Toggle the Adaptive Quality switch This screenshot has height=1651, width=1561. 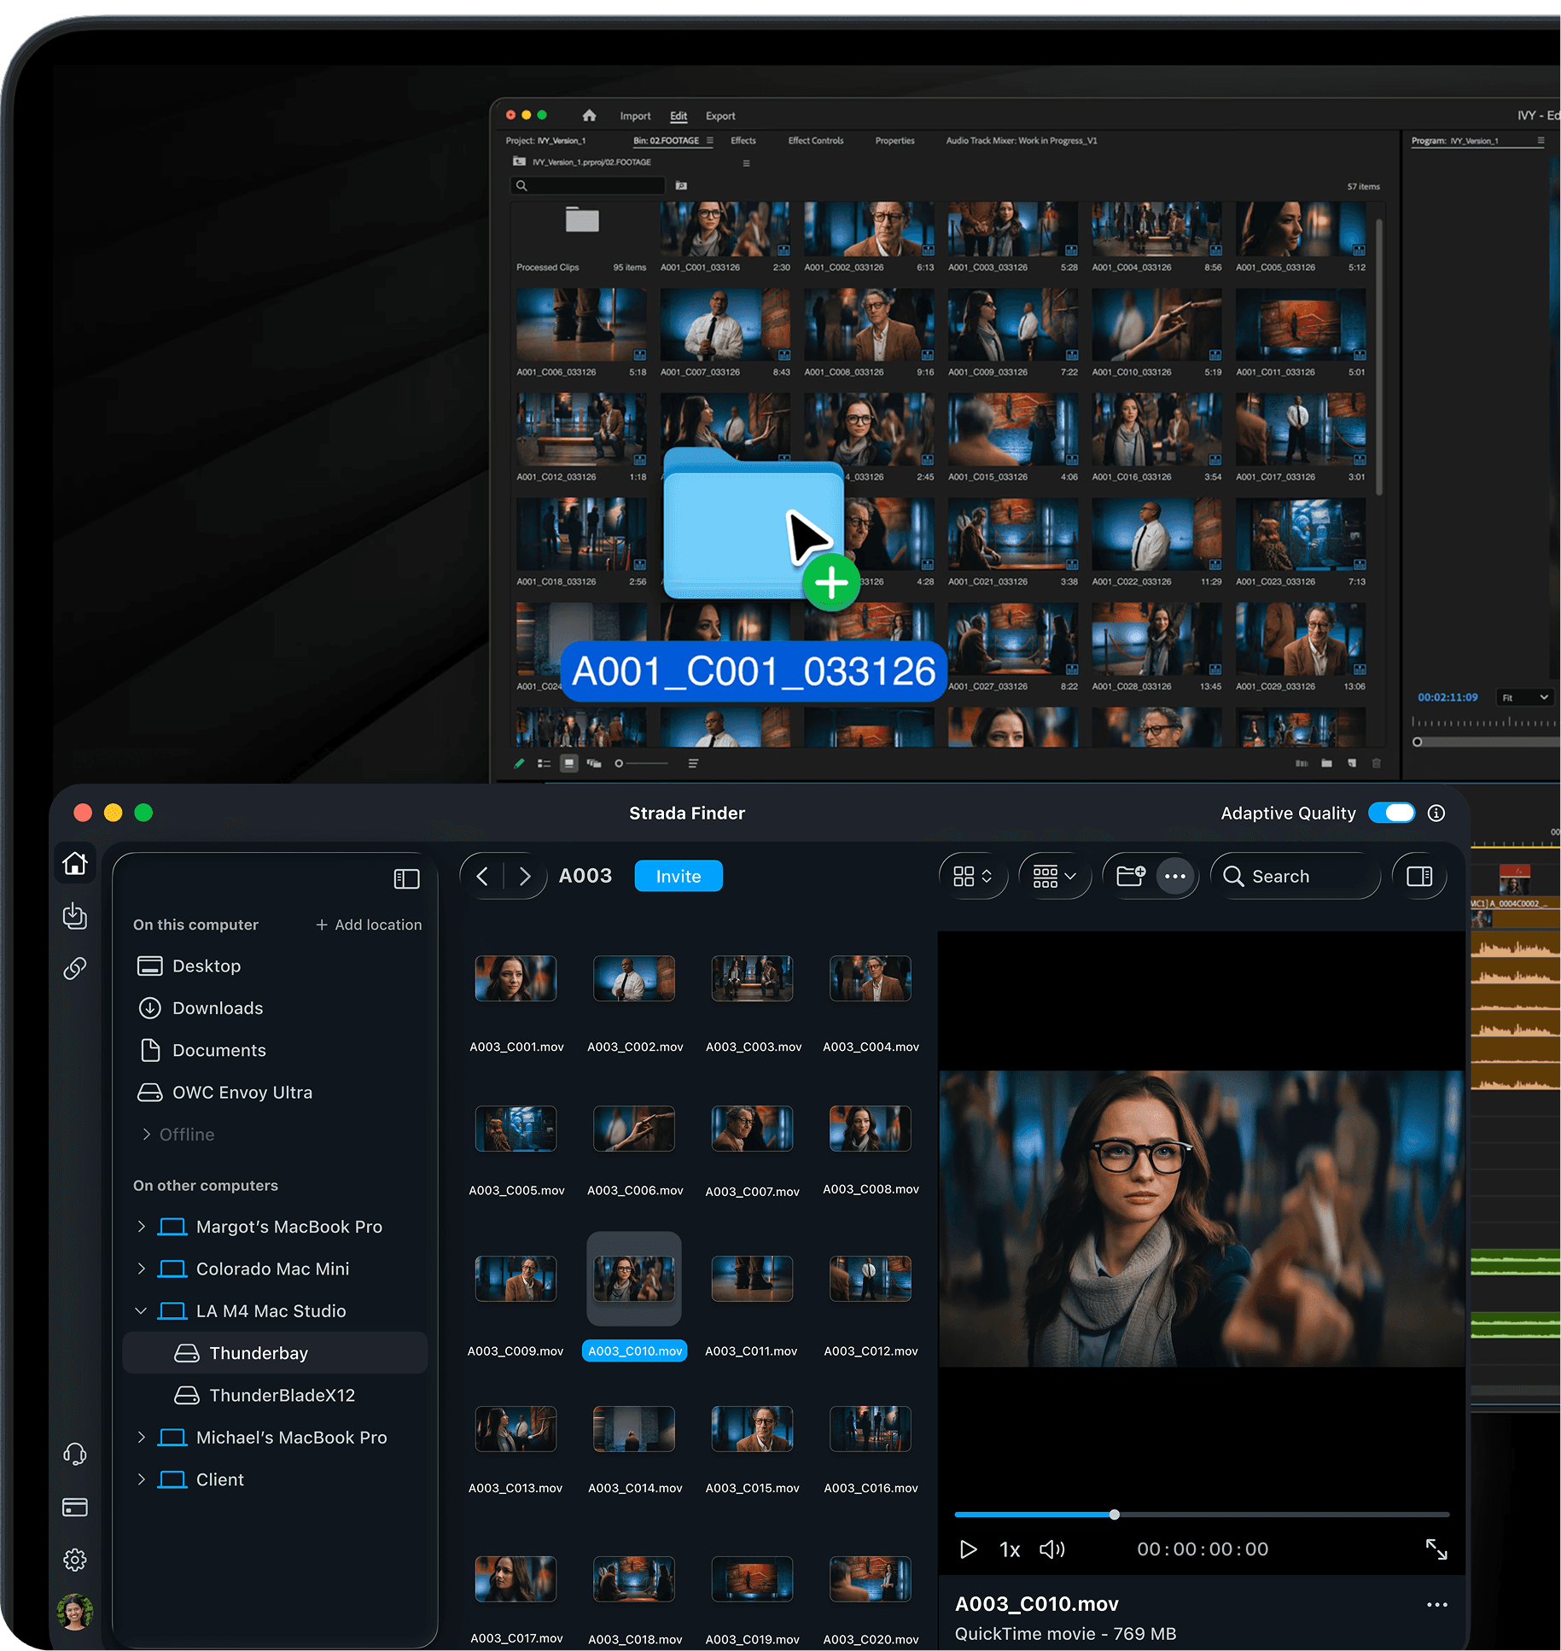click(x=1391, y=813)
